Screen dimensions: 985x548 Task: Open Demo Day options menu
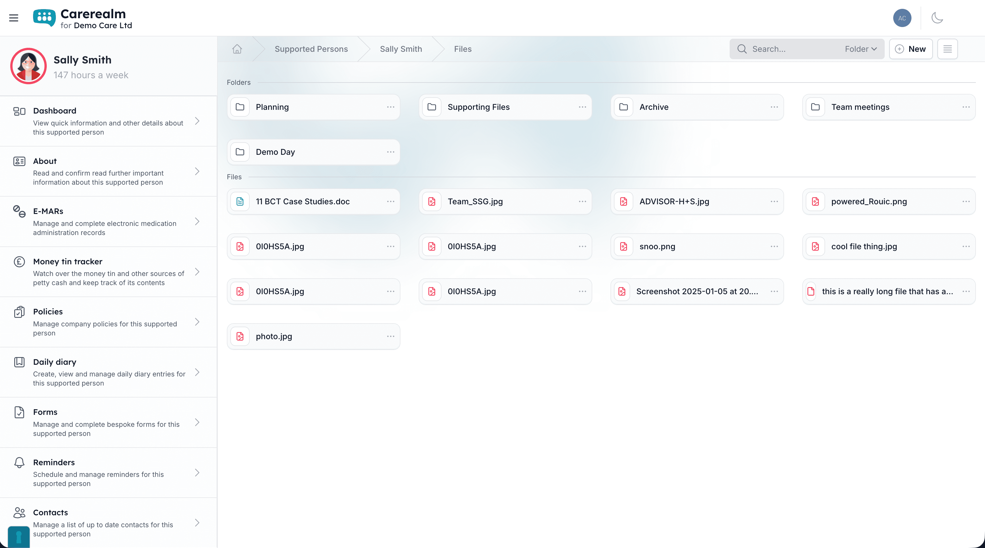390,152
